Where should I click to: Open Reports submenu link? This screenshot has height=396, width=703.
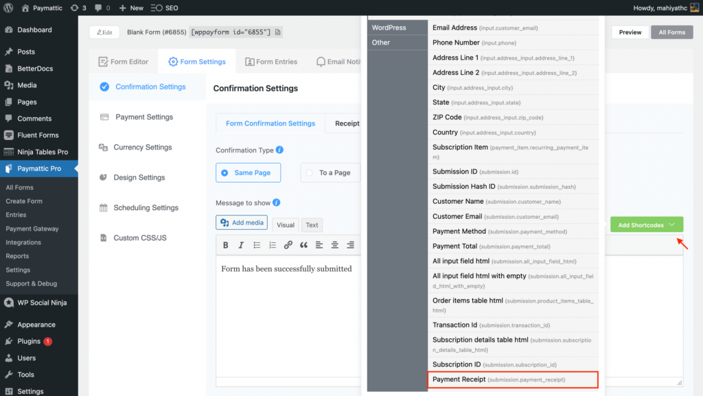(x=17, y=256)
